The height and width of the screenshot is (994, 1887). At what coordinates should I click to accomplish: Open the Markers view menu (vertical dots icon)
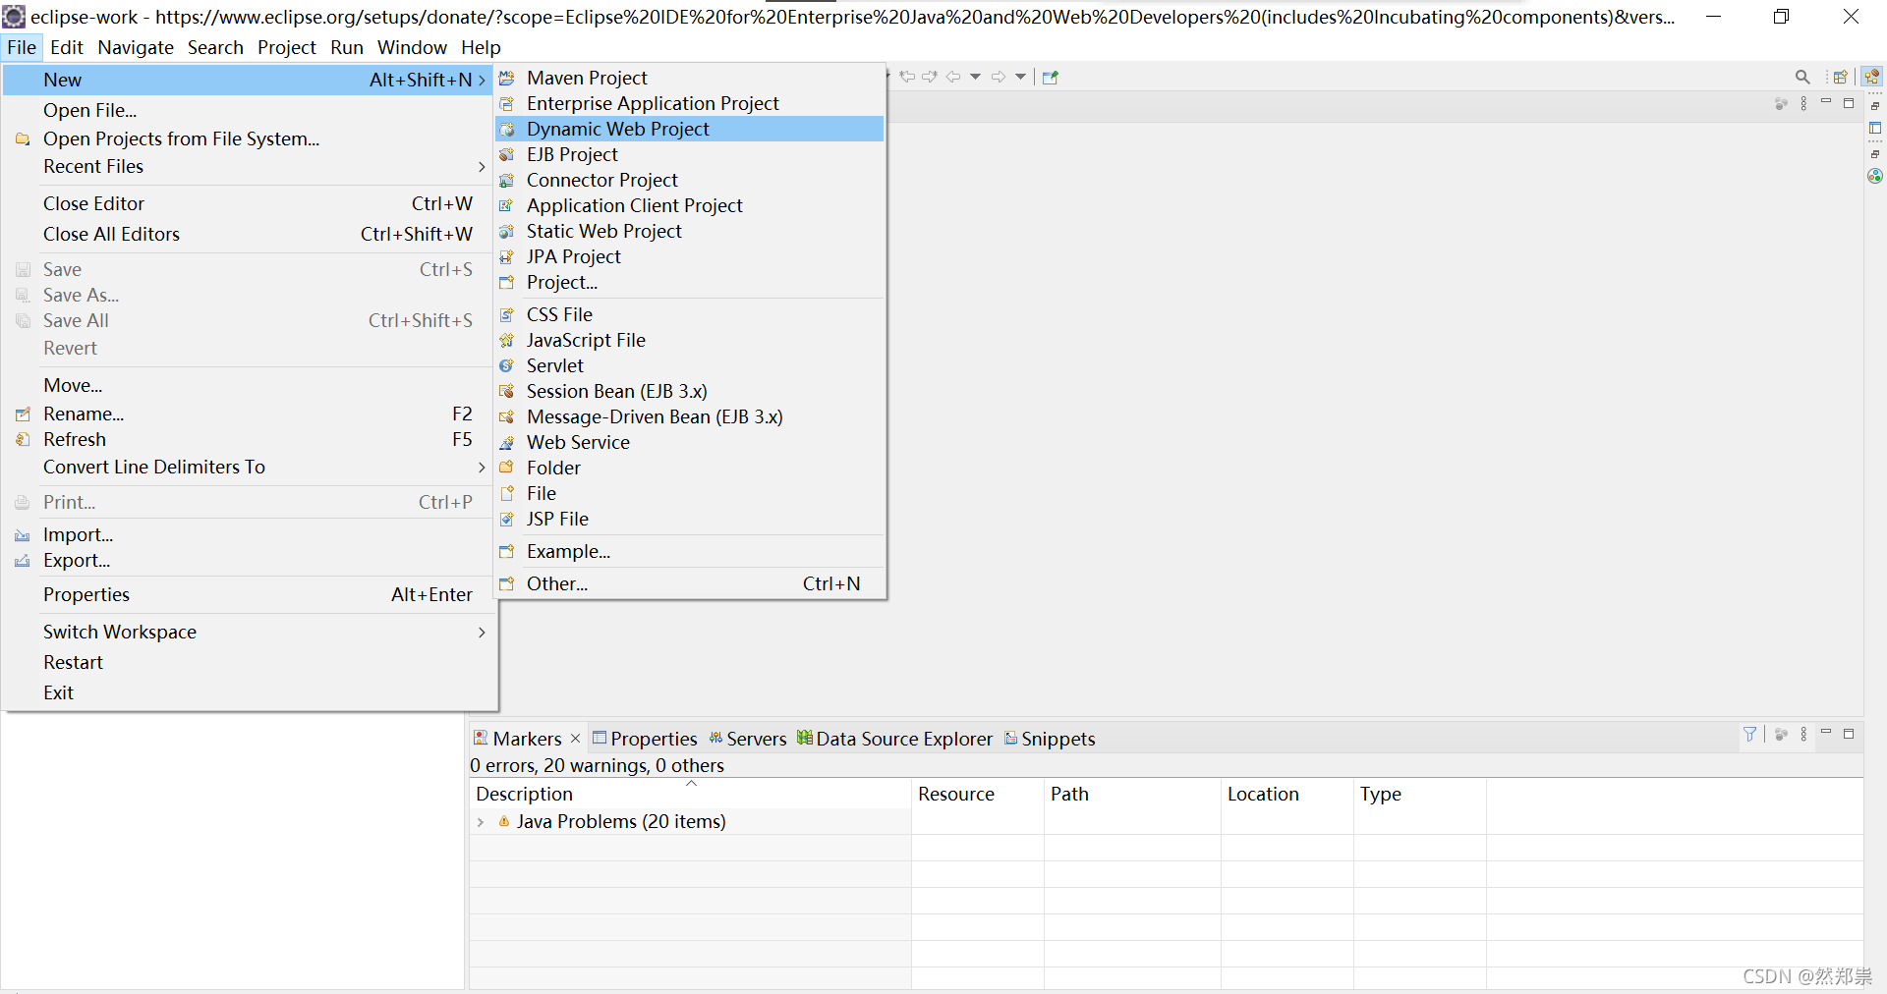pos(1804,734)
